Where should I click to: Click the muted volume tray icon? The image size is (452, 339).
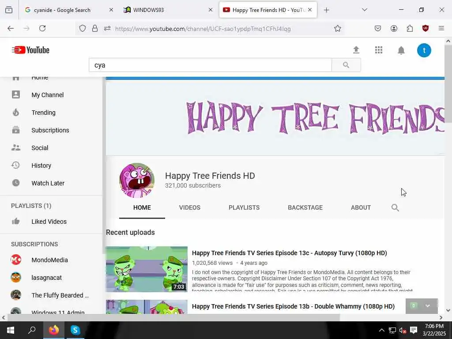coord(403,330)
